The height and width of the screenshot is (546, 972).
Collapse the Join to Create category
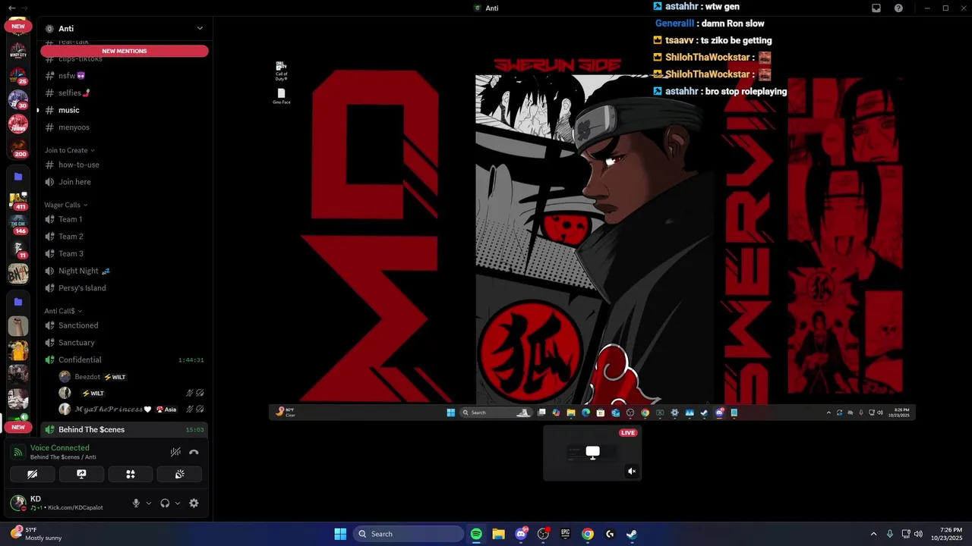pyautogui.click(x=70, y=150)
